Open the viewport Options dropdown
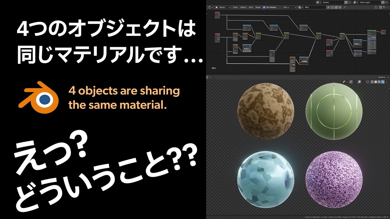Image resolution: width=390 pixels, height=219 pixels. tap(383, 77)
